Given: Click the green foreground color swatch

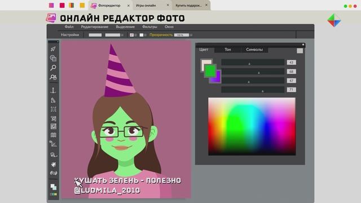Looking at the screenshot, I should pyautogui.click(x=210, y=70).
